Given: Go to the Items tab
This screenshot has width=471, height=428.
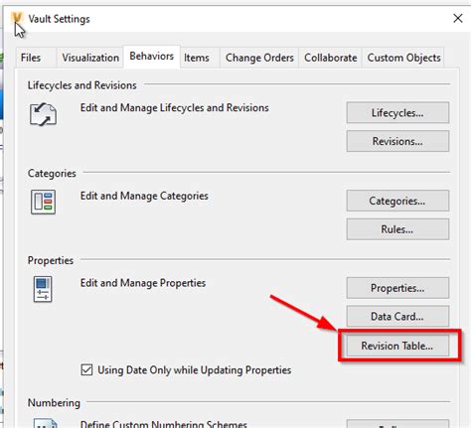Looking at the screenshot, I should 197,58.
